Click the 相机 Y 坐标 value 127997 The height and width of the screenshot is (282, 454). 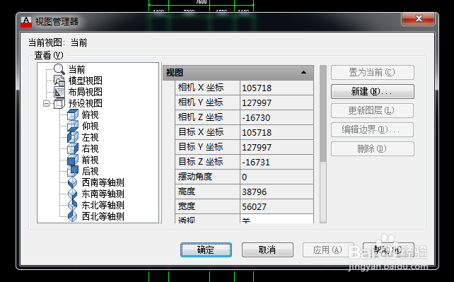click(277, 102)
